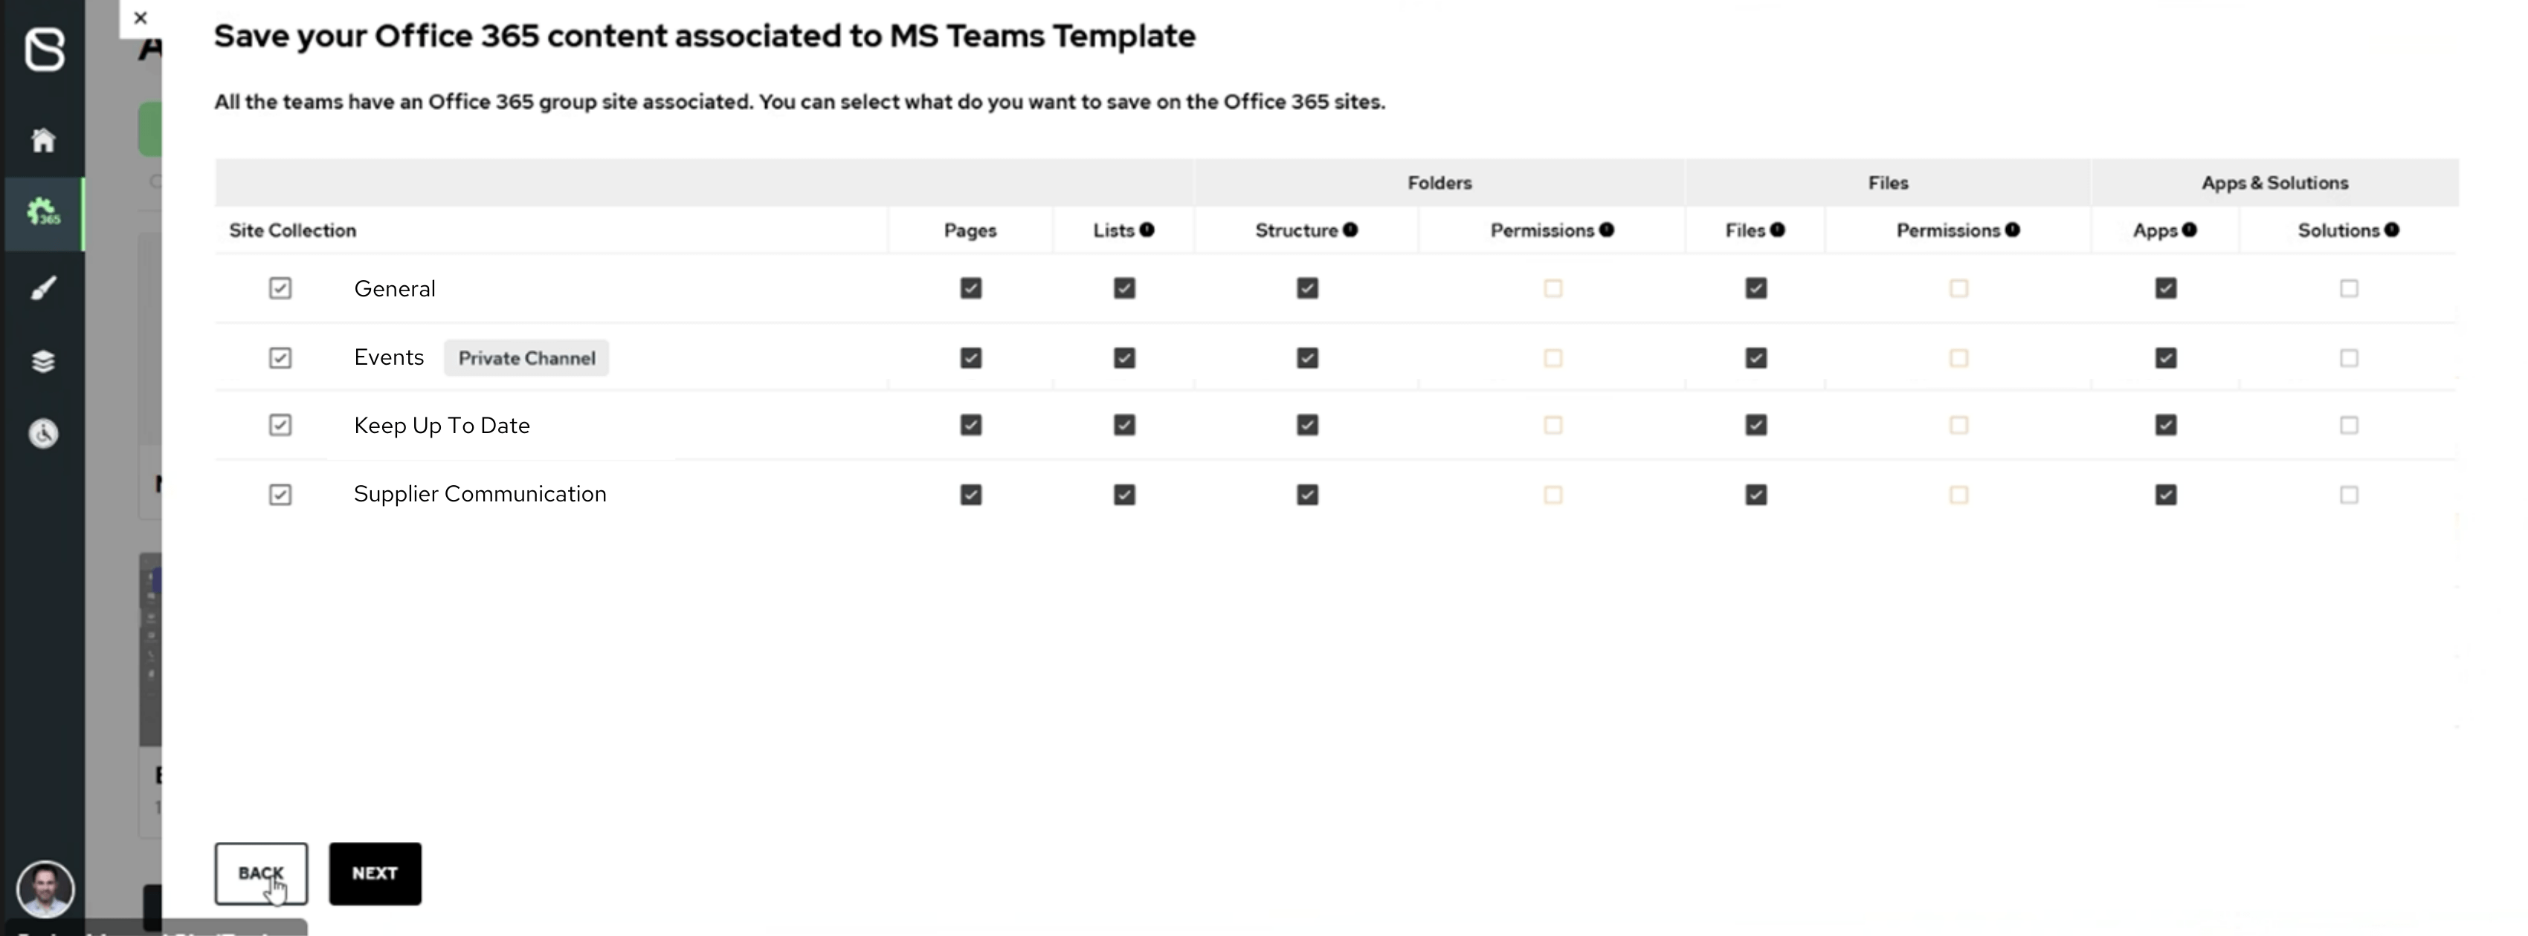Uncheck Pages for Keep Up To Date
The image size is (2528, 936).
pos(970,424)
